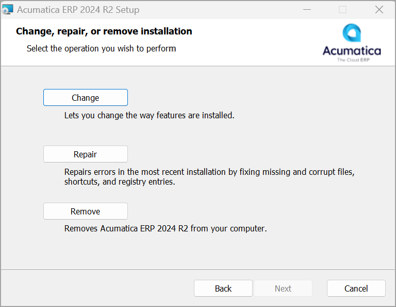Image resolution: width=396 pixels, height=307 pixels.
Task: Click the greyed-out maximize window icon
Action: click(x=342, y=10)
